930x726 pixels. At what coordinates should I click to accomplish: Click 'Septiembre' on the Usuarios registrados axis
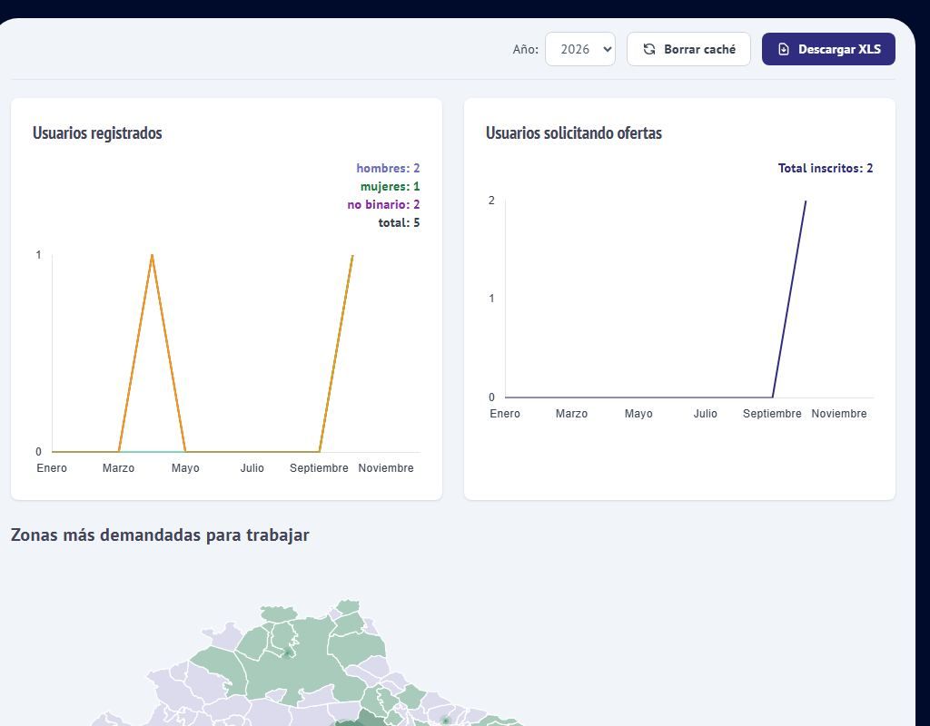tap(319, 468)
